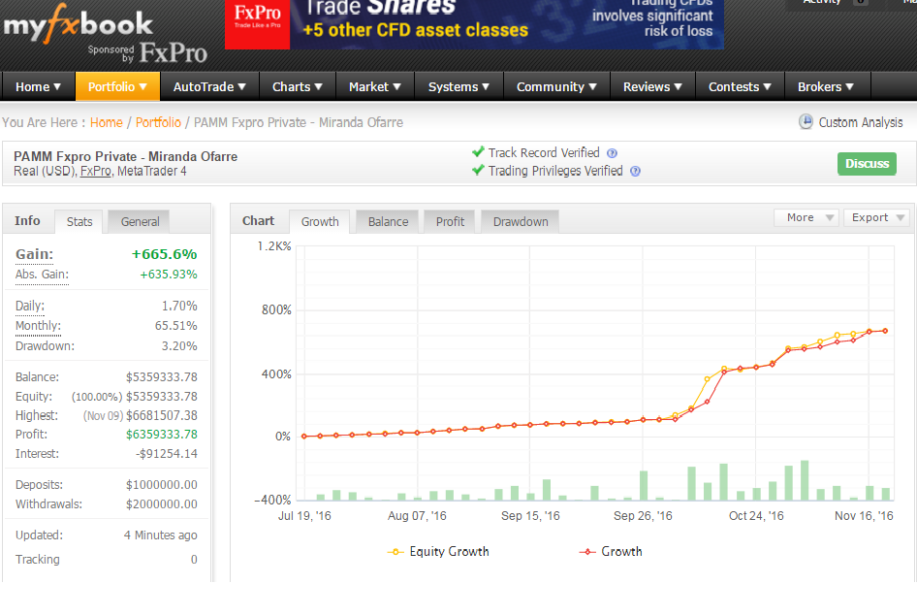The image size is (917, 616).
Task: Click the Abs. Gain label
Action: (42, 275)
